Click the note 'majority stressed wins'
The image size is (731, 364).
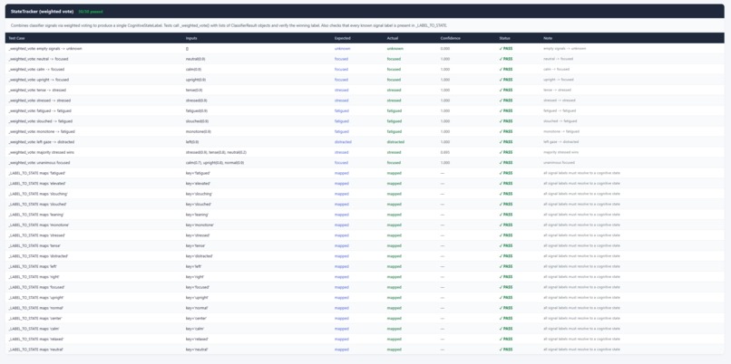pos(559,152)
